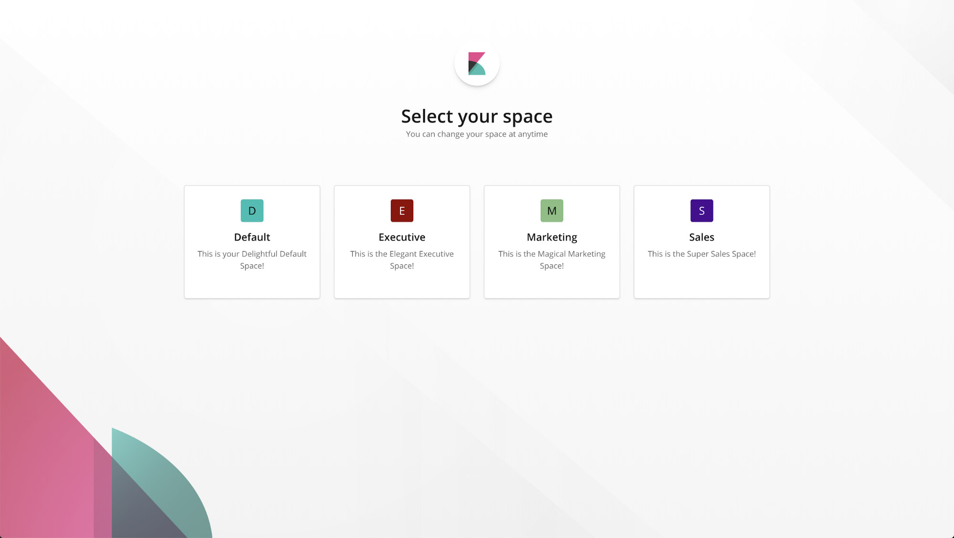Viewport: 954px width, 538px height.
Task: Click the Select your space heading
Action: [x=476, y=116]
